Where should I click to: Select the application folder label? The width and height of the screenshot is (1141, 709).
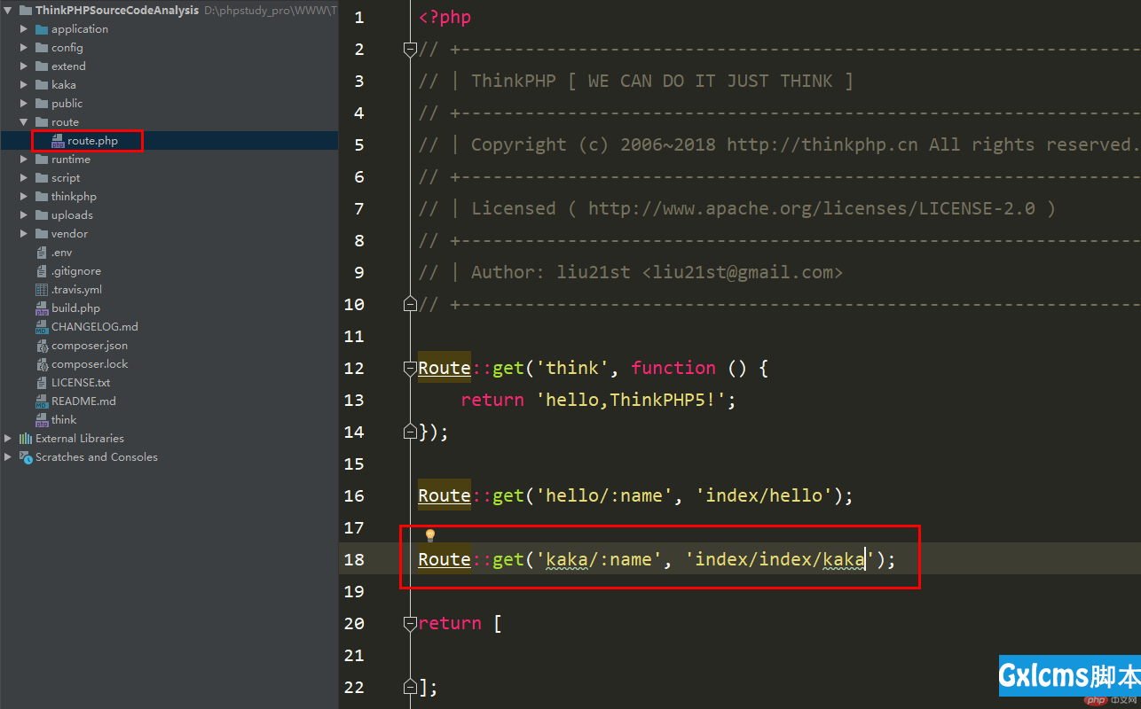pyautogui.click(x=80, y=29)
